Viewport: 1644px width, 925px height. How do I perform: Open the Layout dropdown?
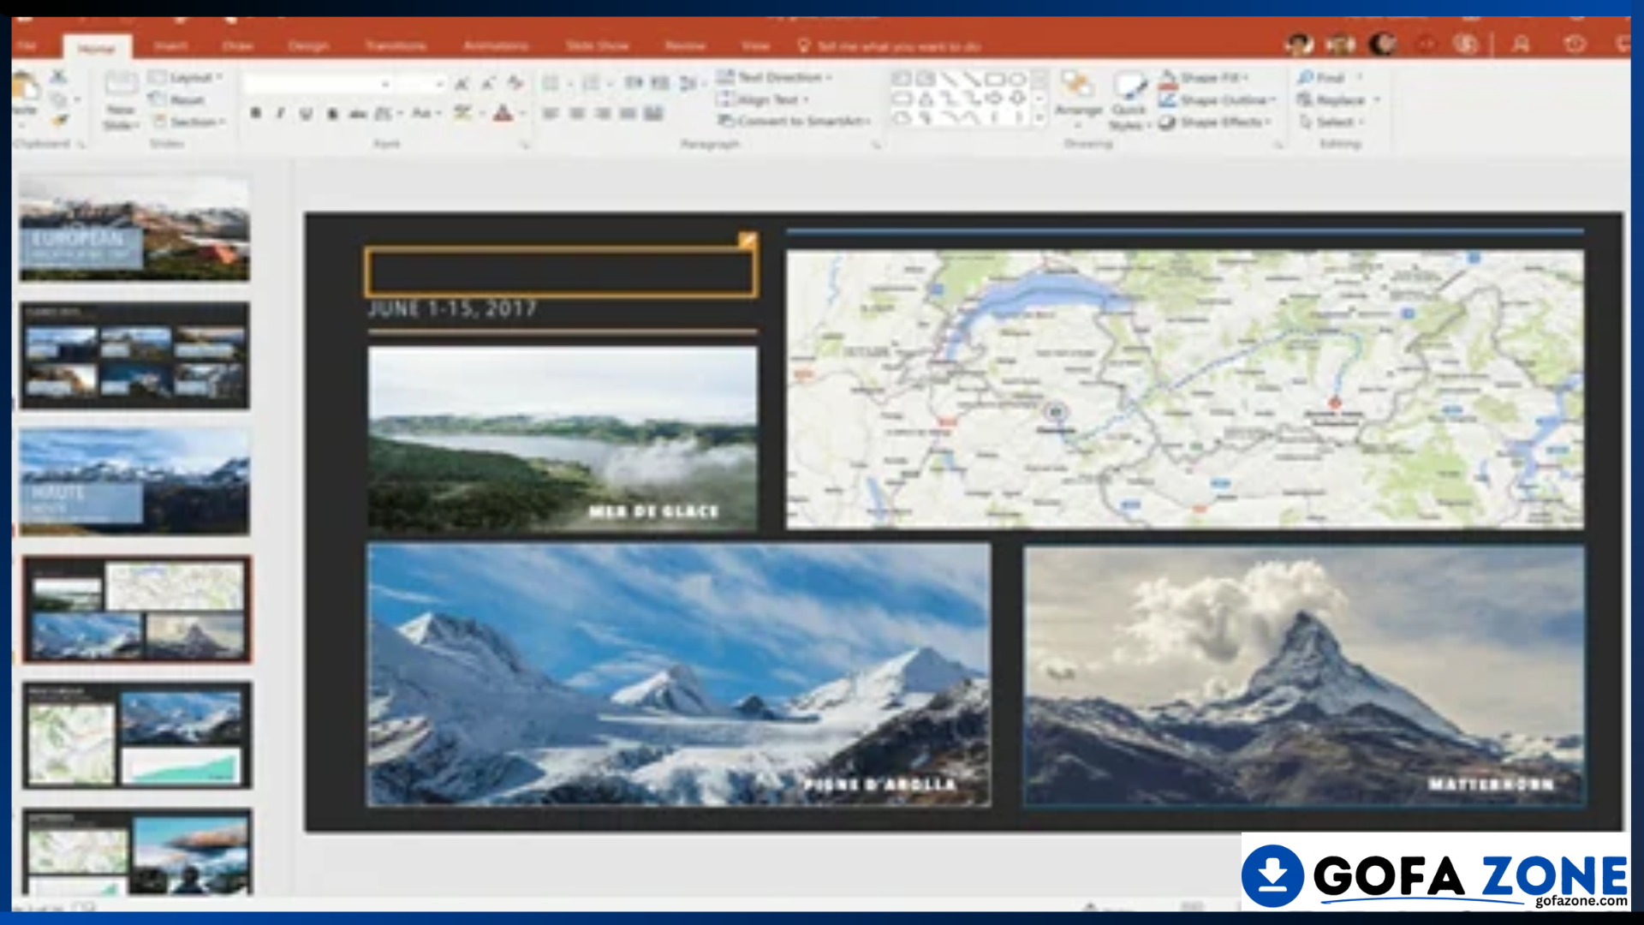186,77
